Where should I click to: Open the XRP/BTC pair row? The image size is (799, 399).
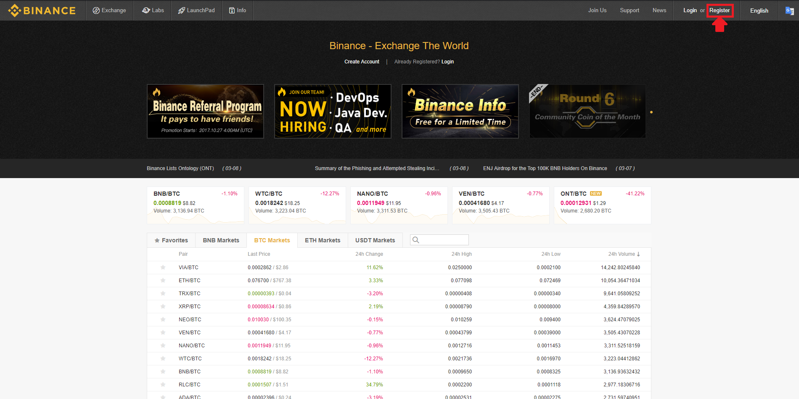pos(399,307)
